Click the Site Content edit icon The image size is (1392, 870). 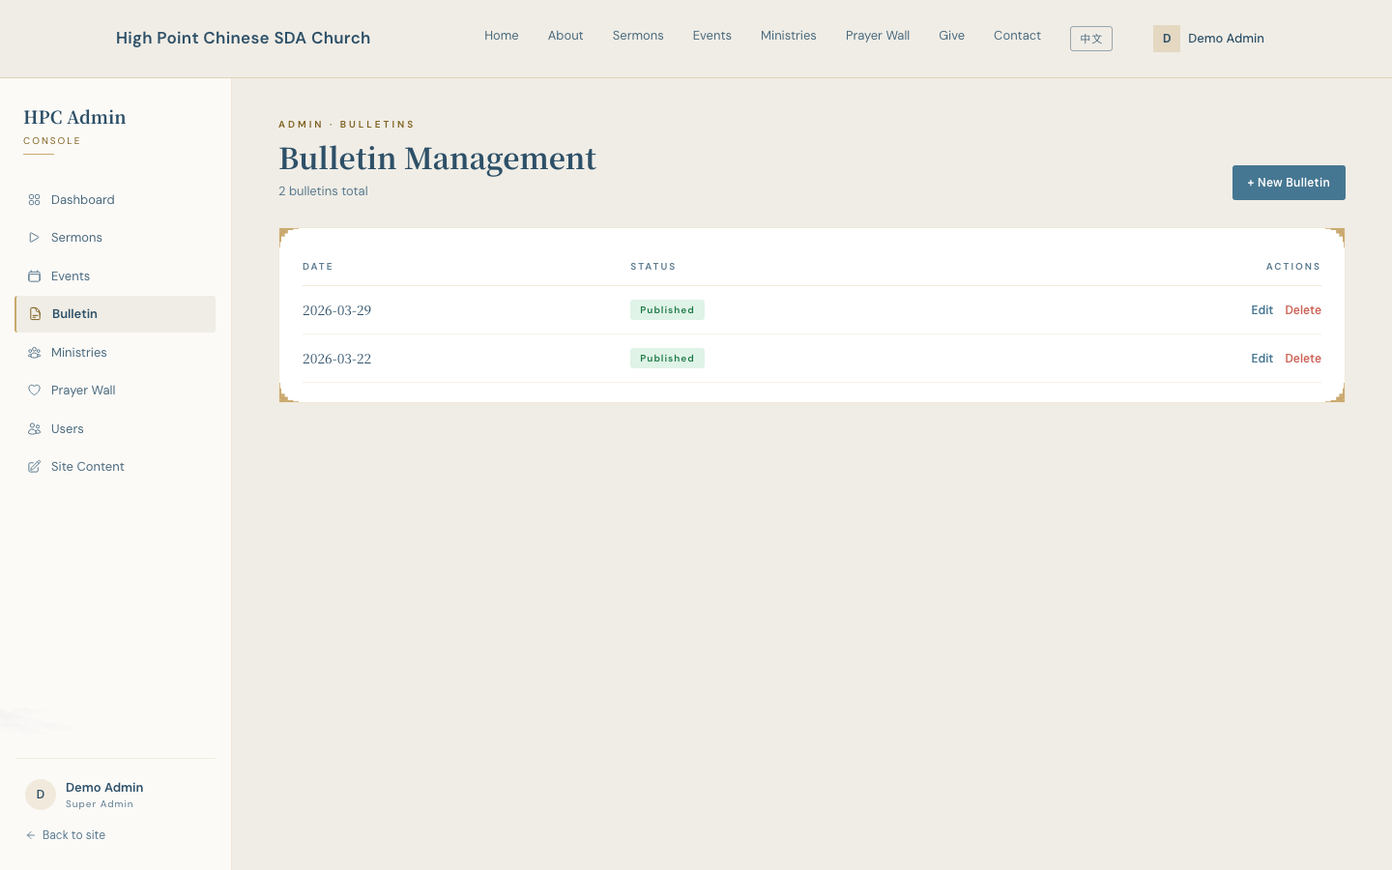pyautogui.click(x=34, y=467)
